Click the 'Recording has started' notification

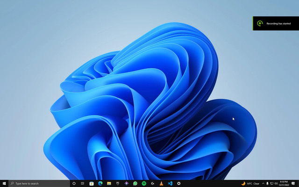(276, 23)
